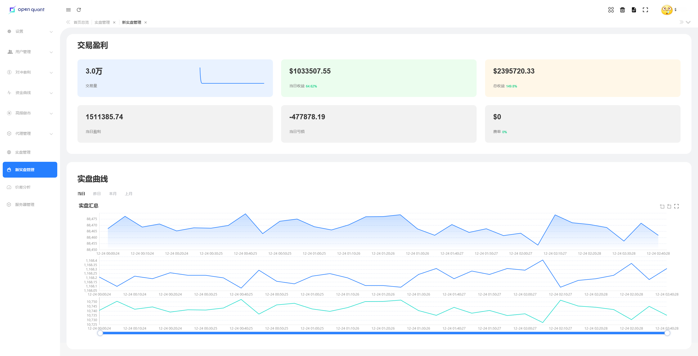The height and width of the screenshot is (356, 698).
Task: Enter fullscreen using header fullscreen icon
Action: (x=645, y=10)
